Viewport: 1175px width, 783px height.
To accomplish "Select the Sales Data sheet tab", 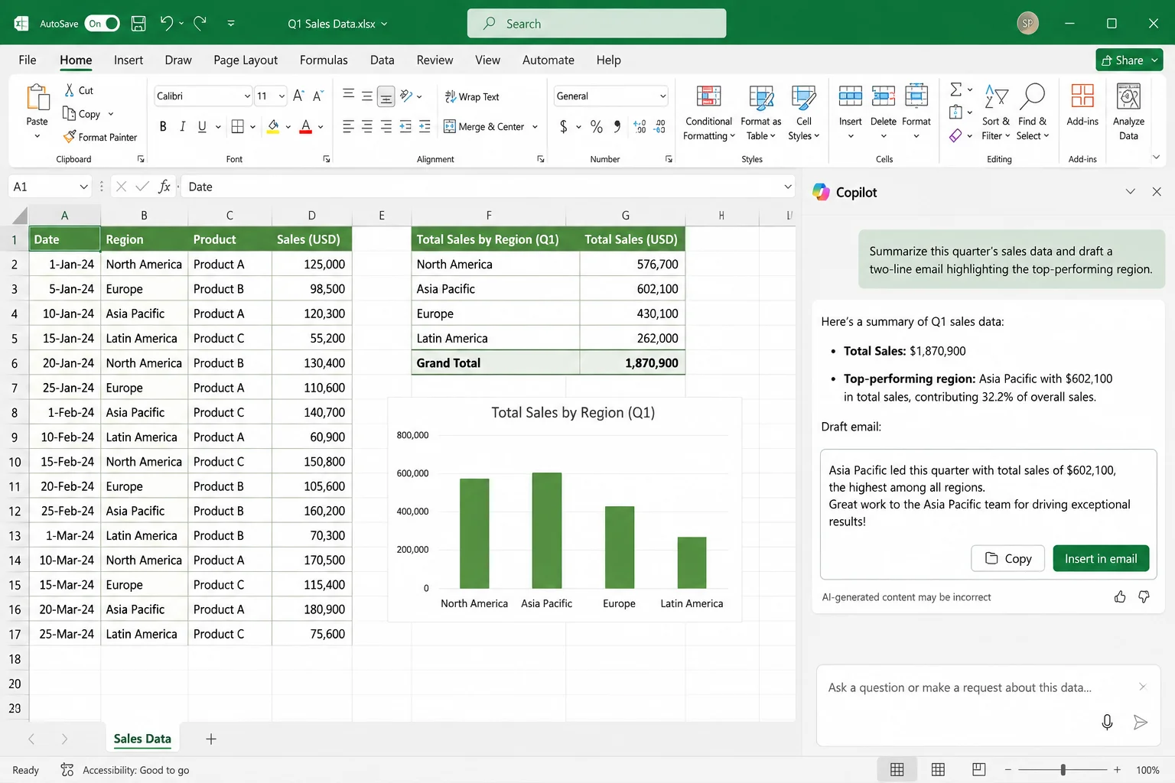I will [142, 739].
